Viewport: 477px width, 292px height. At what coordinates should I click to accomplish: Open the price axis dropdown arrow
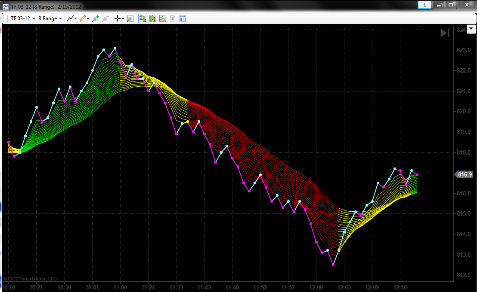click(x=471, y=29)
